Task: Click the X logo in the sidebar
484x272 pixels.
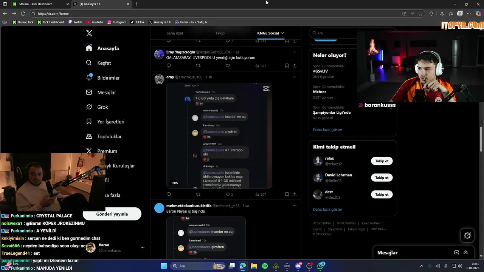Action: [89, 33]
